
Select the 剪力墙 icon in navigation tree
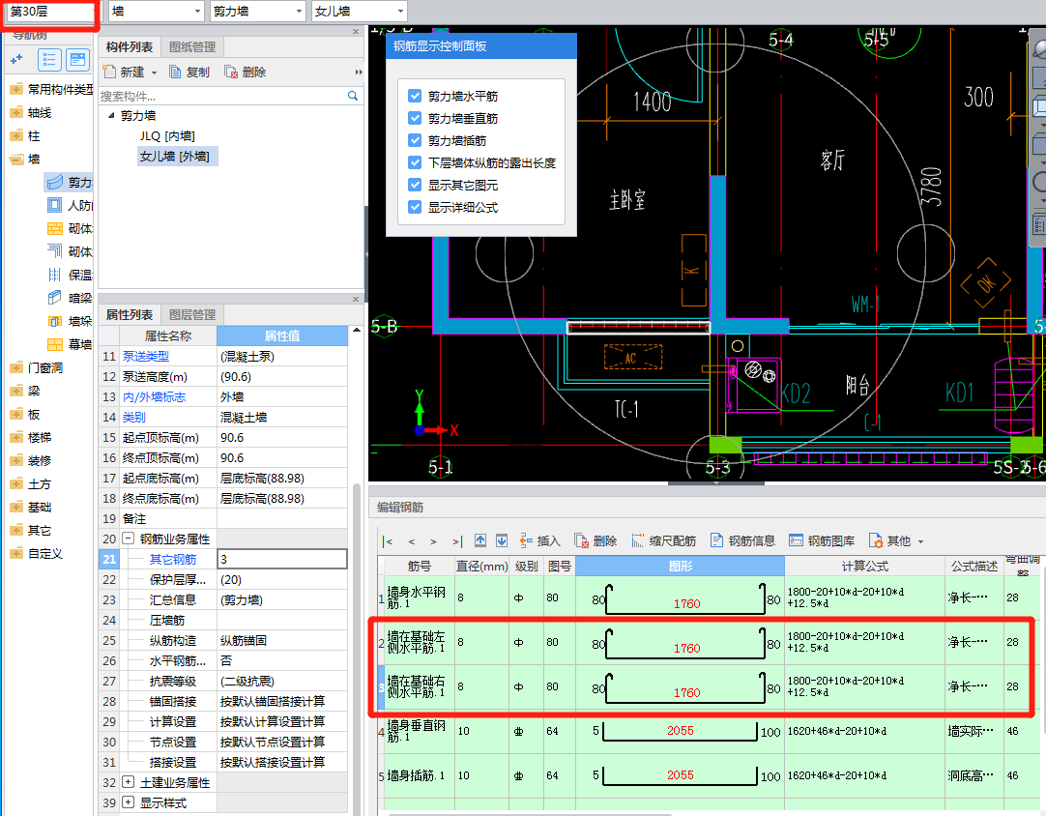(54, 182)
